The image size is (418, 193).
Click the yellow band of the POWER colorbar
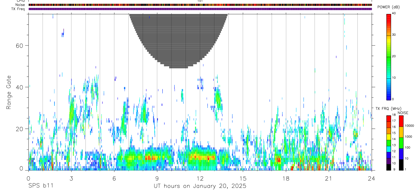click(x=389, y=39)
